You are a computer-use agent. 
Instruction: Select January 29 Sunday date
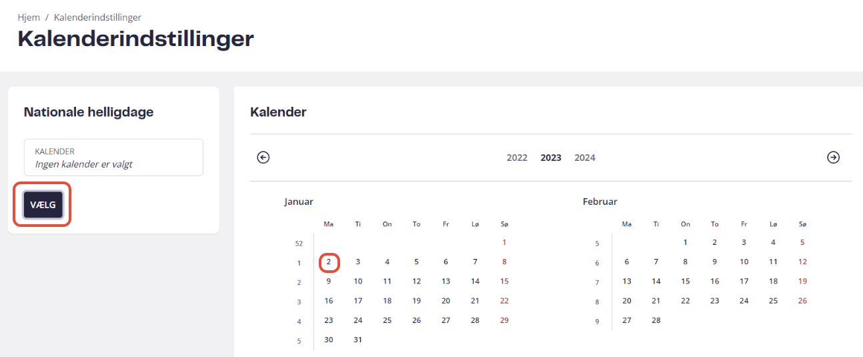click(x=504, y=320)
